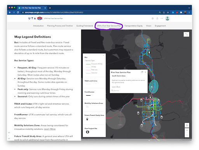The height and width of the screenshot is (150, 199).
Task: Click the map home extent button
Action: [187, 125]
